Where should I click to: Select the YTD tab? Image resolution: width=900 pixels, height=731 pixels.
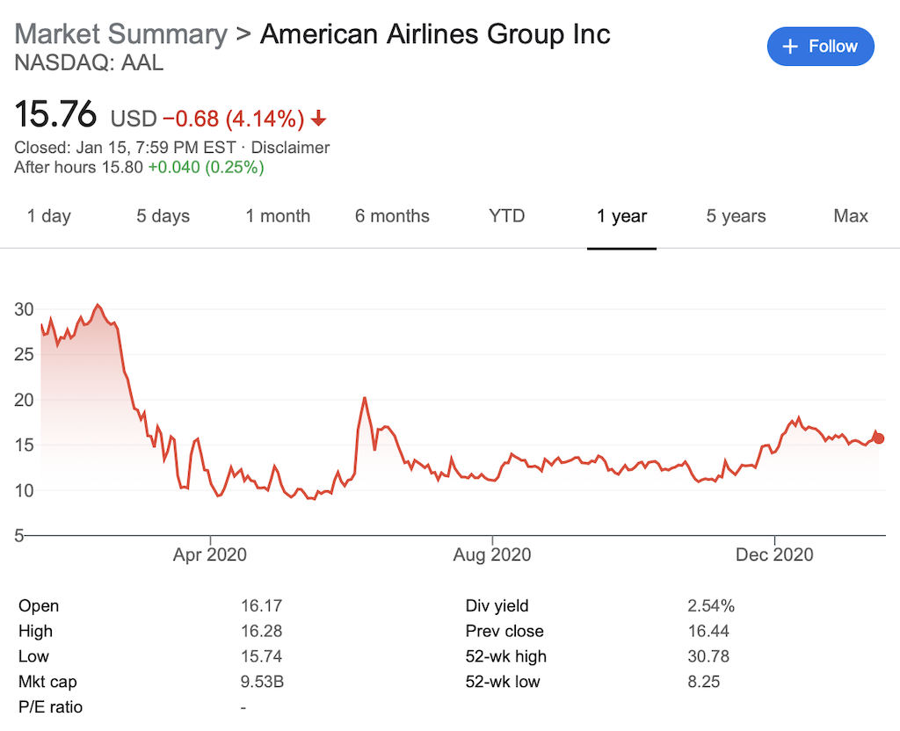[506, 216]
